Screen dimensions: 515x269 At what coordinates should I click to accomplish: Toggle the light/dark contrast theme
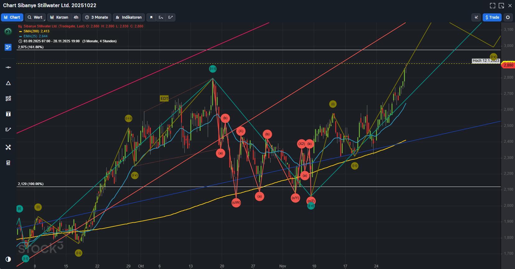[8, 259]
